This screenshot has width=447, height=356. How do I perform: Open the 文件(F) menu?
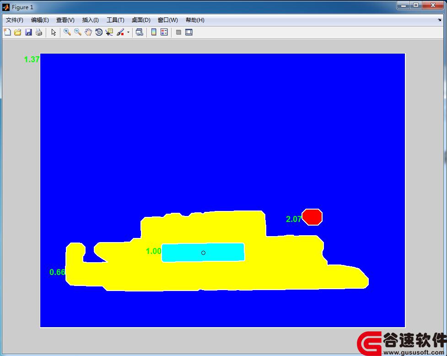point(15,20)
